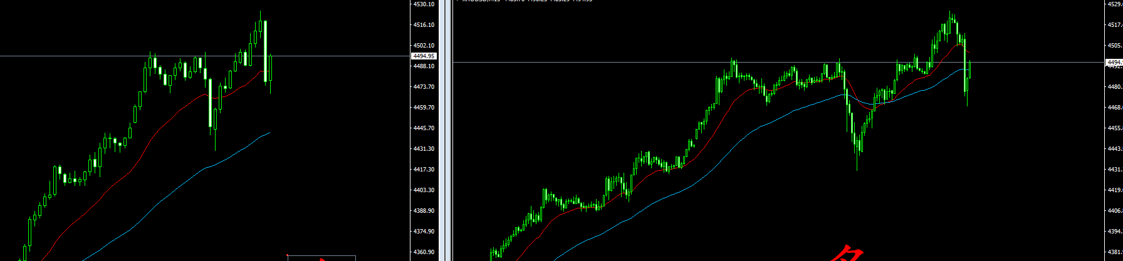The height and width of the screenshot is (261, 1123).
Task: Click the 4360.90 label on left price axis
Action: click(424, 252)
